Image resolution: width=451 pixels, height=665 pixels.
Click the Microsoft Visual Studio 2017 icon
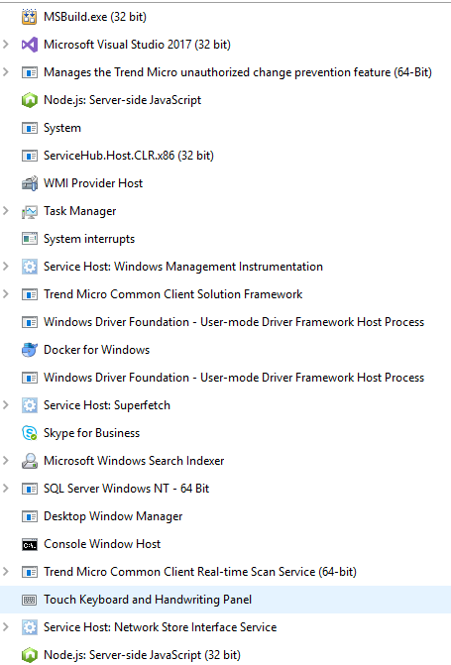[30, 45]
